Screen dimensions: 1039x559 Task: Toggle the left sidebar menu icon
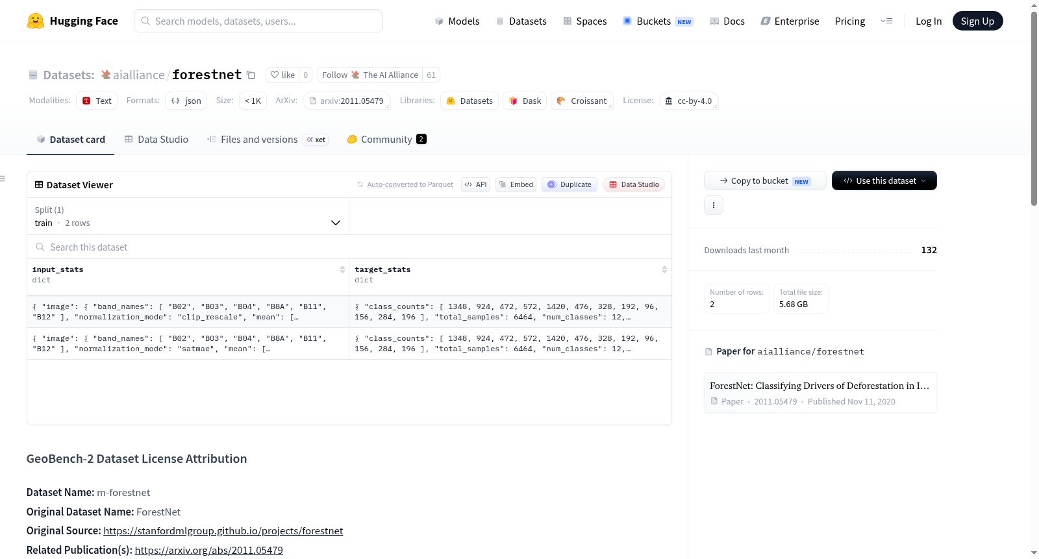[x=3, y=178]
